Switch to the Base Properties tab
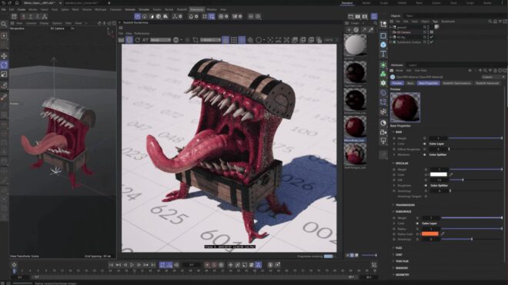Screen dimensions: 508x285 click(428, 83)
